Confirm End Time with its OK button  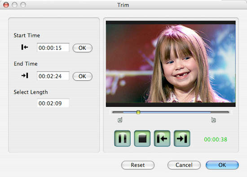pos(82,76)
